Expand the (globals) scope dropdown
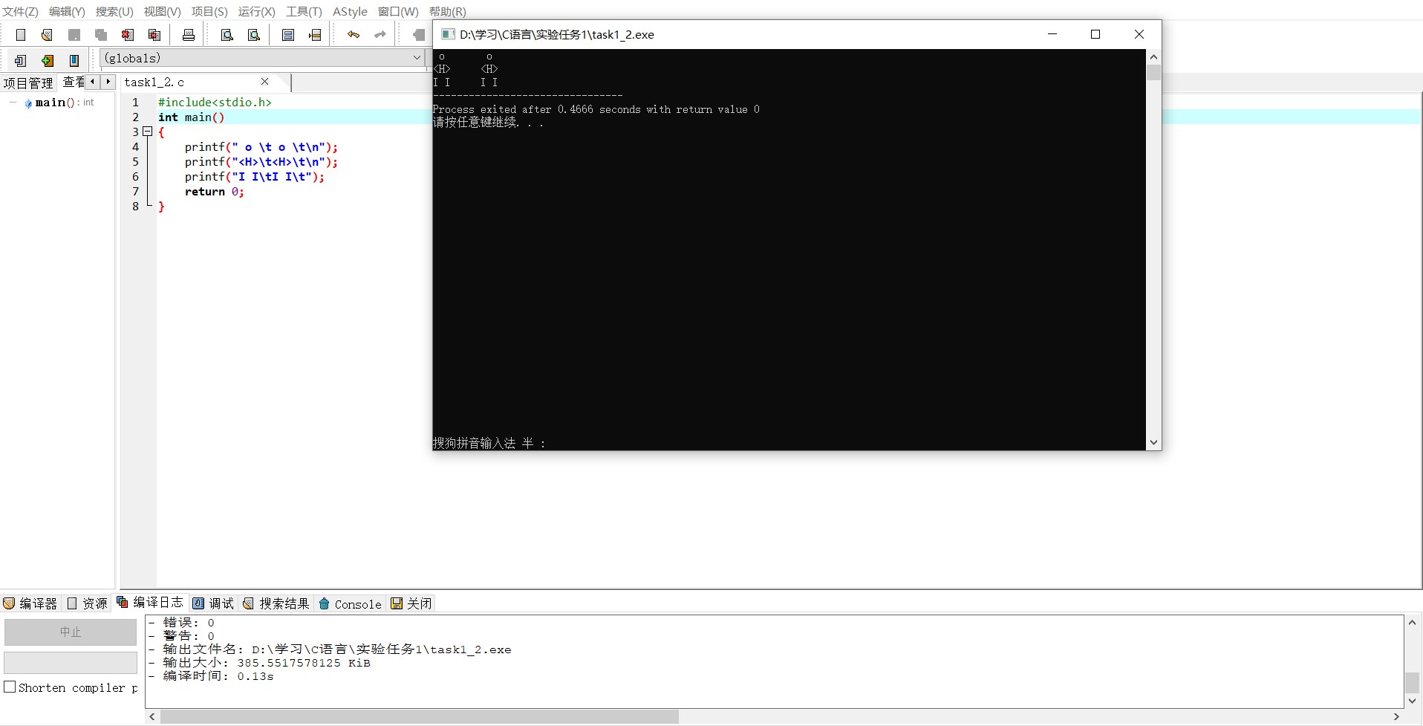This screenshot has height=726, width=1423. [x=417, y=58]
